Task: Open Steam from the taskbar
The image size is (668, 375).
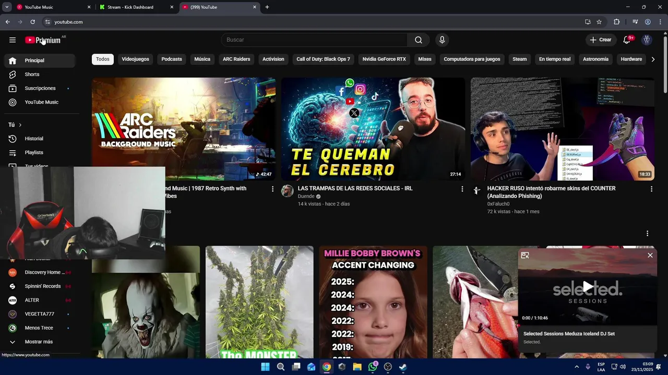Action: click(x=403, y=367)
